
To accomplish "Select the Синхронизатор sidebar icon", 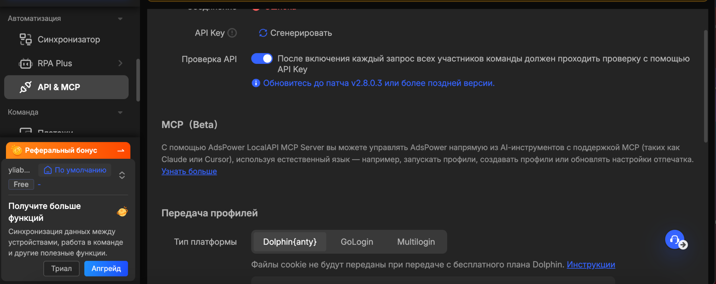I will [25, 39].
